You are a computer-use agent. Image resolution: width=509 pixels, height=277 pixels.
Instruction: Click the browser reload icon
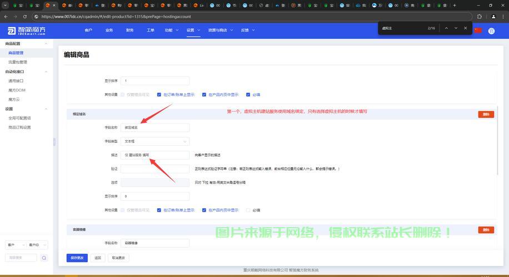pyautogui.click(x=24, y=17)
